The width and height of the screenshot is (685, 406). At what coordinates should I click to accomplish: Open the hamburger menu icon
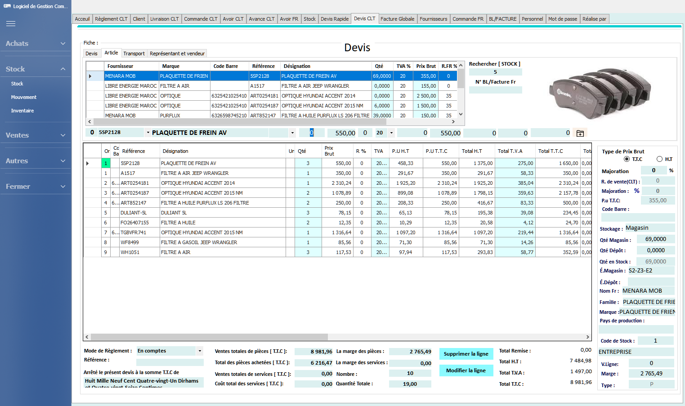[11, 23]
